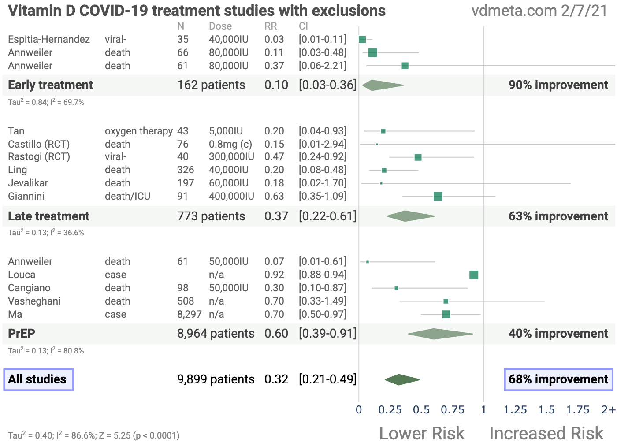Select the "Early treatment" group heading

coord(50,85)
